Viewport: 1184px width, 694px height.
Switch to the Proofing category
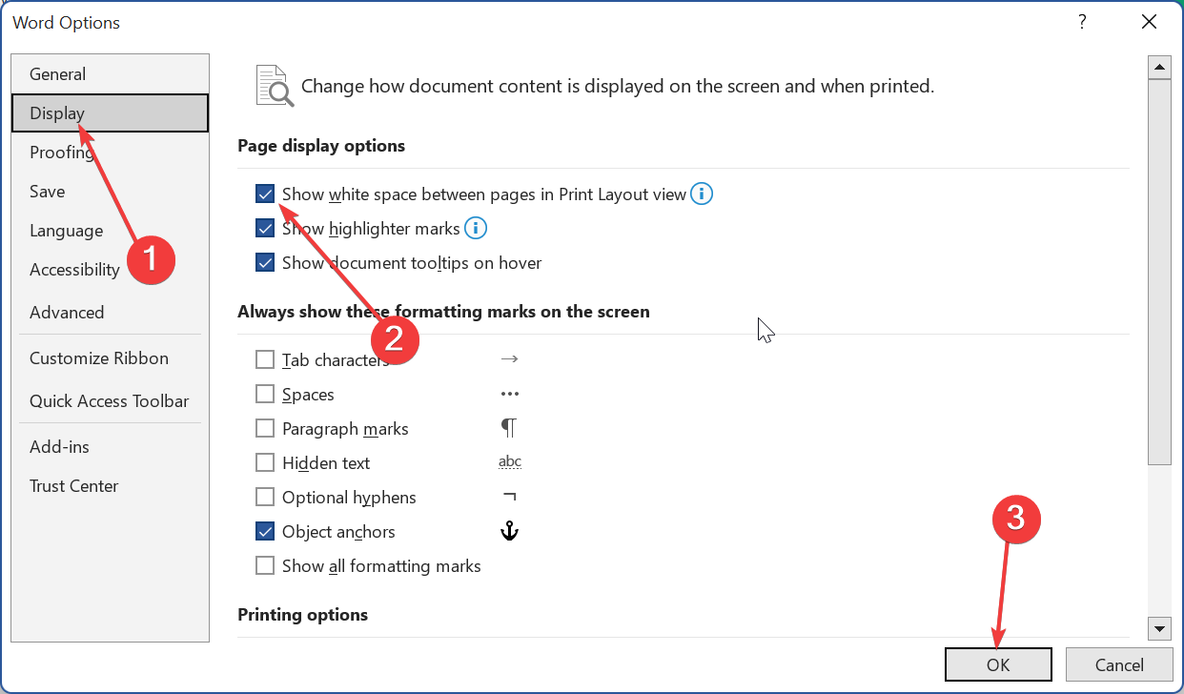click(61, 153)
